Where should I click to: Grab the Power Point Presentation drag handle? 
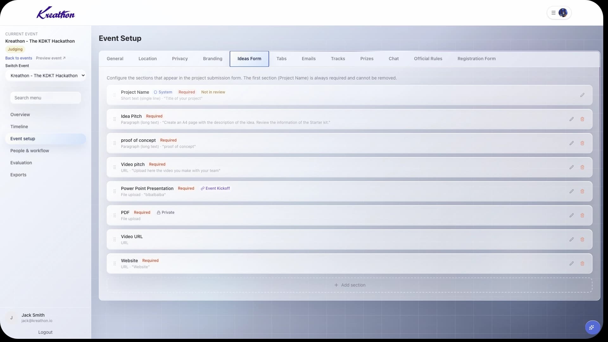[115, 191]
